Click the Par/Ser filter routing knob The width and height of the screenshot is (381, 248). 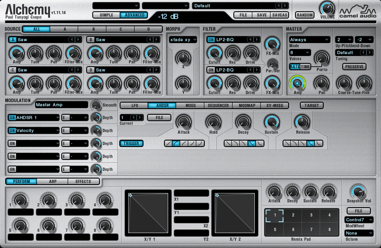273,64
